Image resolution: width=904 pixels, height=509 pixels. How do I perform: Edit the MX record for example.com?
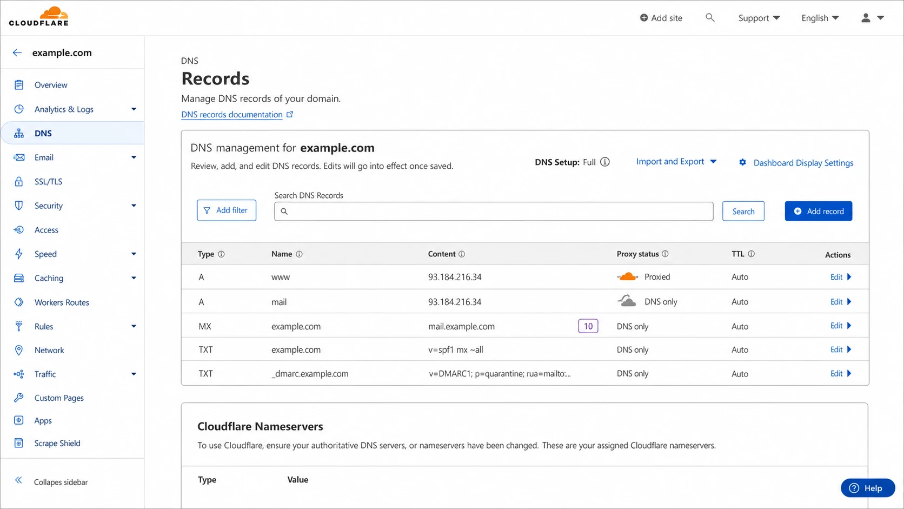coord(841,326)
